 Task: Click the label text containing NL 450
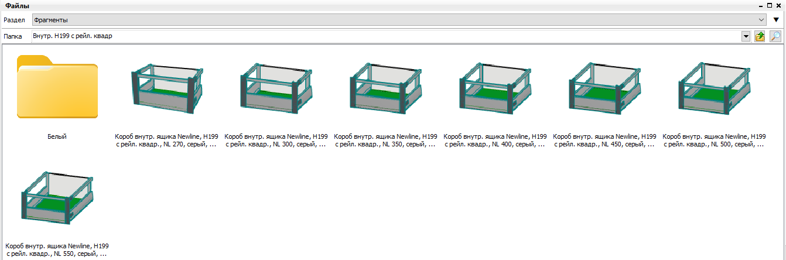tap(605, 141)
